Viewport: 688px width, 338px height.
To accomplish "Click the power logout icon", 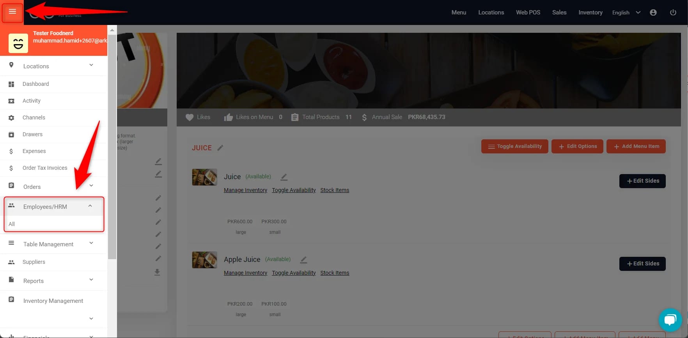I will (x=673, y=12).
